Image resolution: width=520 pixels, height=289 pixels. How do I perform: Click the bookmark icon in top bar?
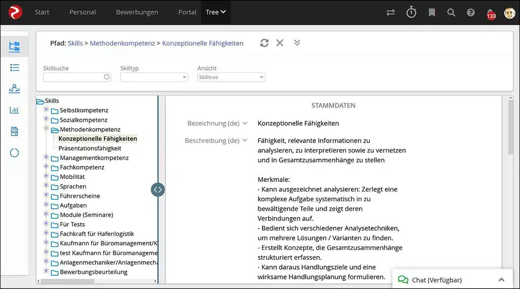[432, 13]
